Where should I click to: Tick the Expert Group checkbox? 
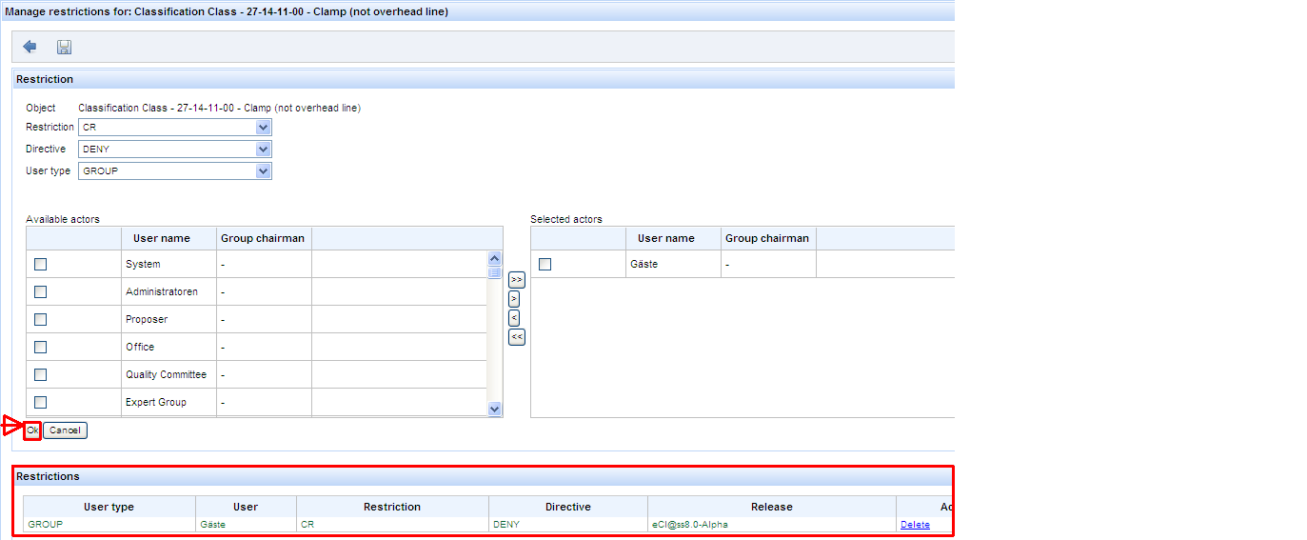40,403
